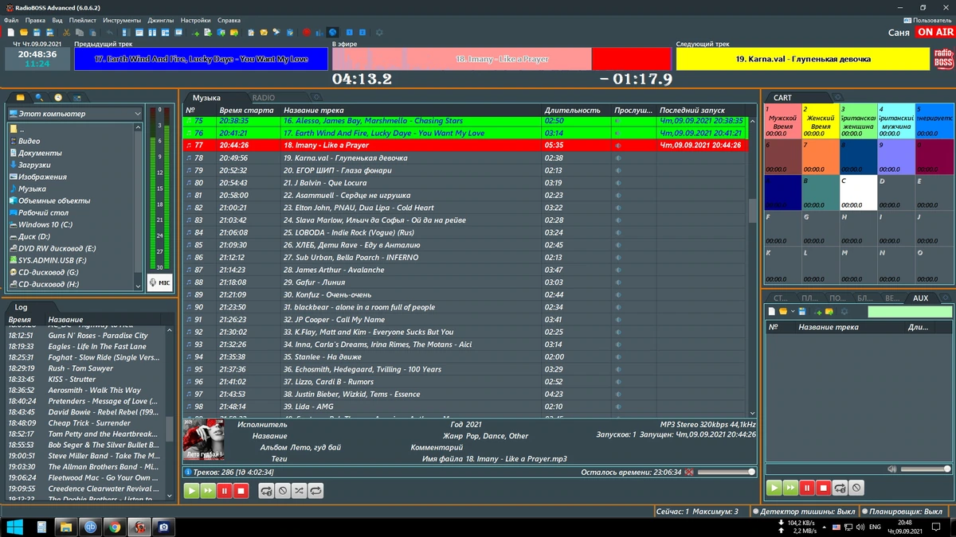Screen dimensions: 956x537
Task: Toggle shuffle mode in the main player
Action: (299, 491)
